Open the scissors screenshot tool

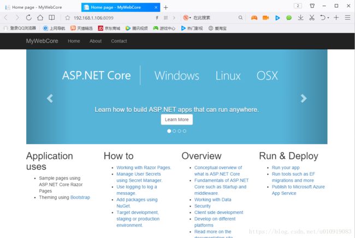(312, 17)
